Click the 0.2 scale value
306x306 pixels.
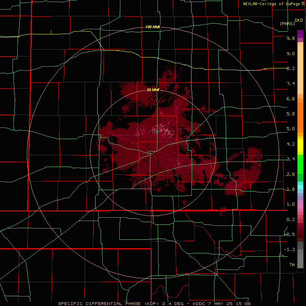[x=291, y=220]
